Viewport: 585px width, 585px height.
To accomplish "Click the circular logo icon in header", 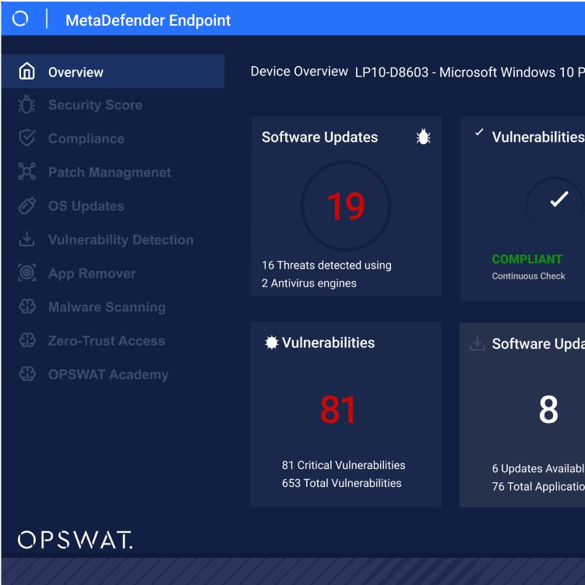I will [x=20, y=18].
